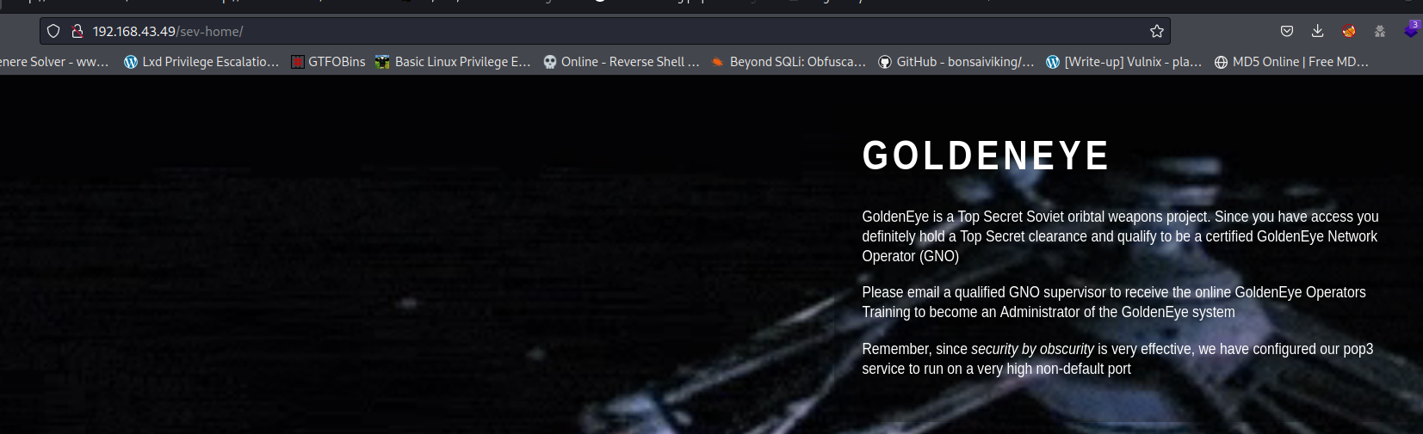The width and height of the screenshot is (1423, 434).
Task: Open the [Write-up] Vulnix bookmark
Action: (x=1123, y=62)
